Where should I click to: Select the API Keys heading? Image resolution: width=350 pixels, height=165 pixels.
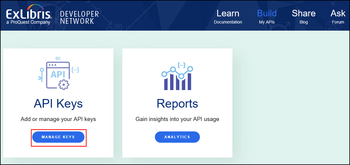tap(58, 104)
